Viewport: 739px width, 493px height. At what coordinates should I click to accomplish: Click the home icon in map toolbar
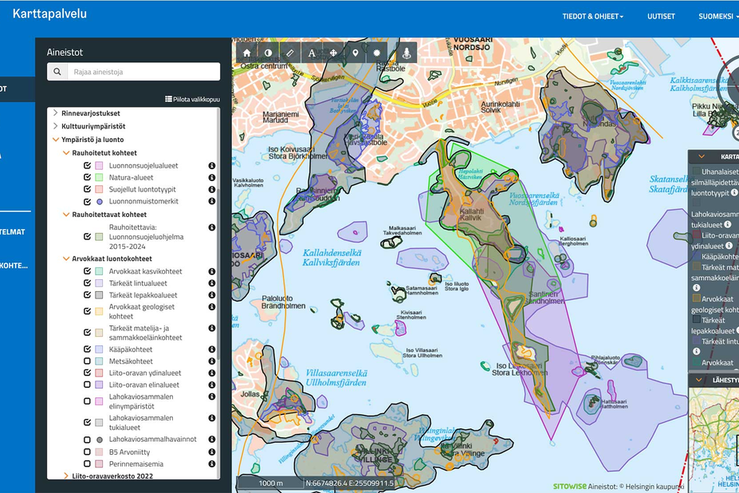tap(247, 53)
